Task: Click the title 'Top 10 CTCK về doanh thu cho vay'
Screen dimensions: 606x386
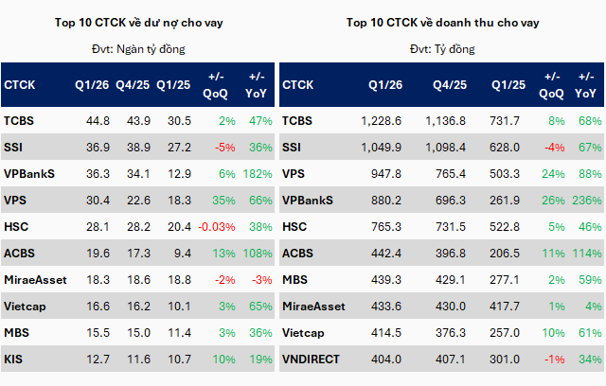Action: pos(442,20)
